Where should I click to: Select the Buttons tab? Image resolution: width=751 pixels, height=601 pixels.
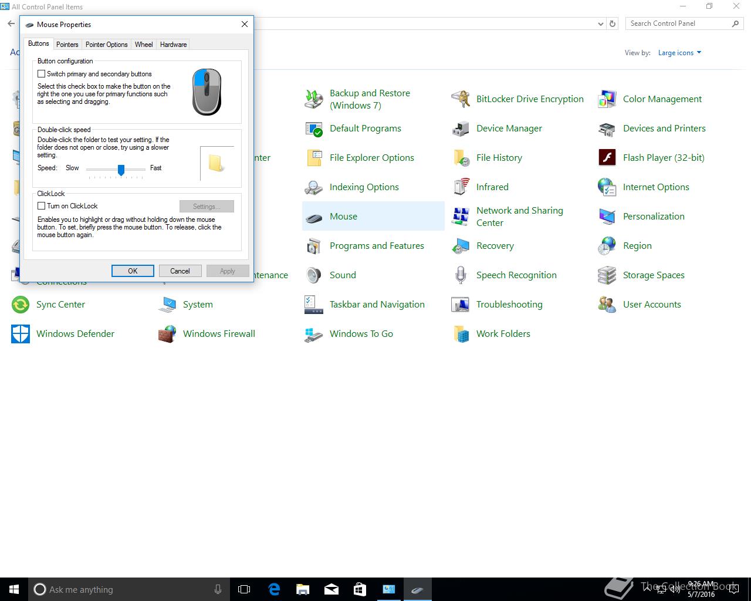(39, 44)
